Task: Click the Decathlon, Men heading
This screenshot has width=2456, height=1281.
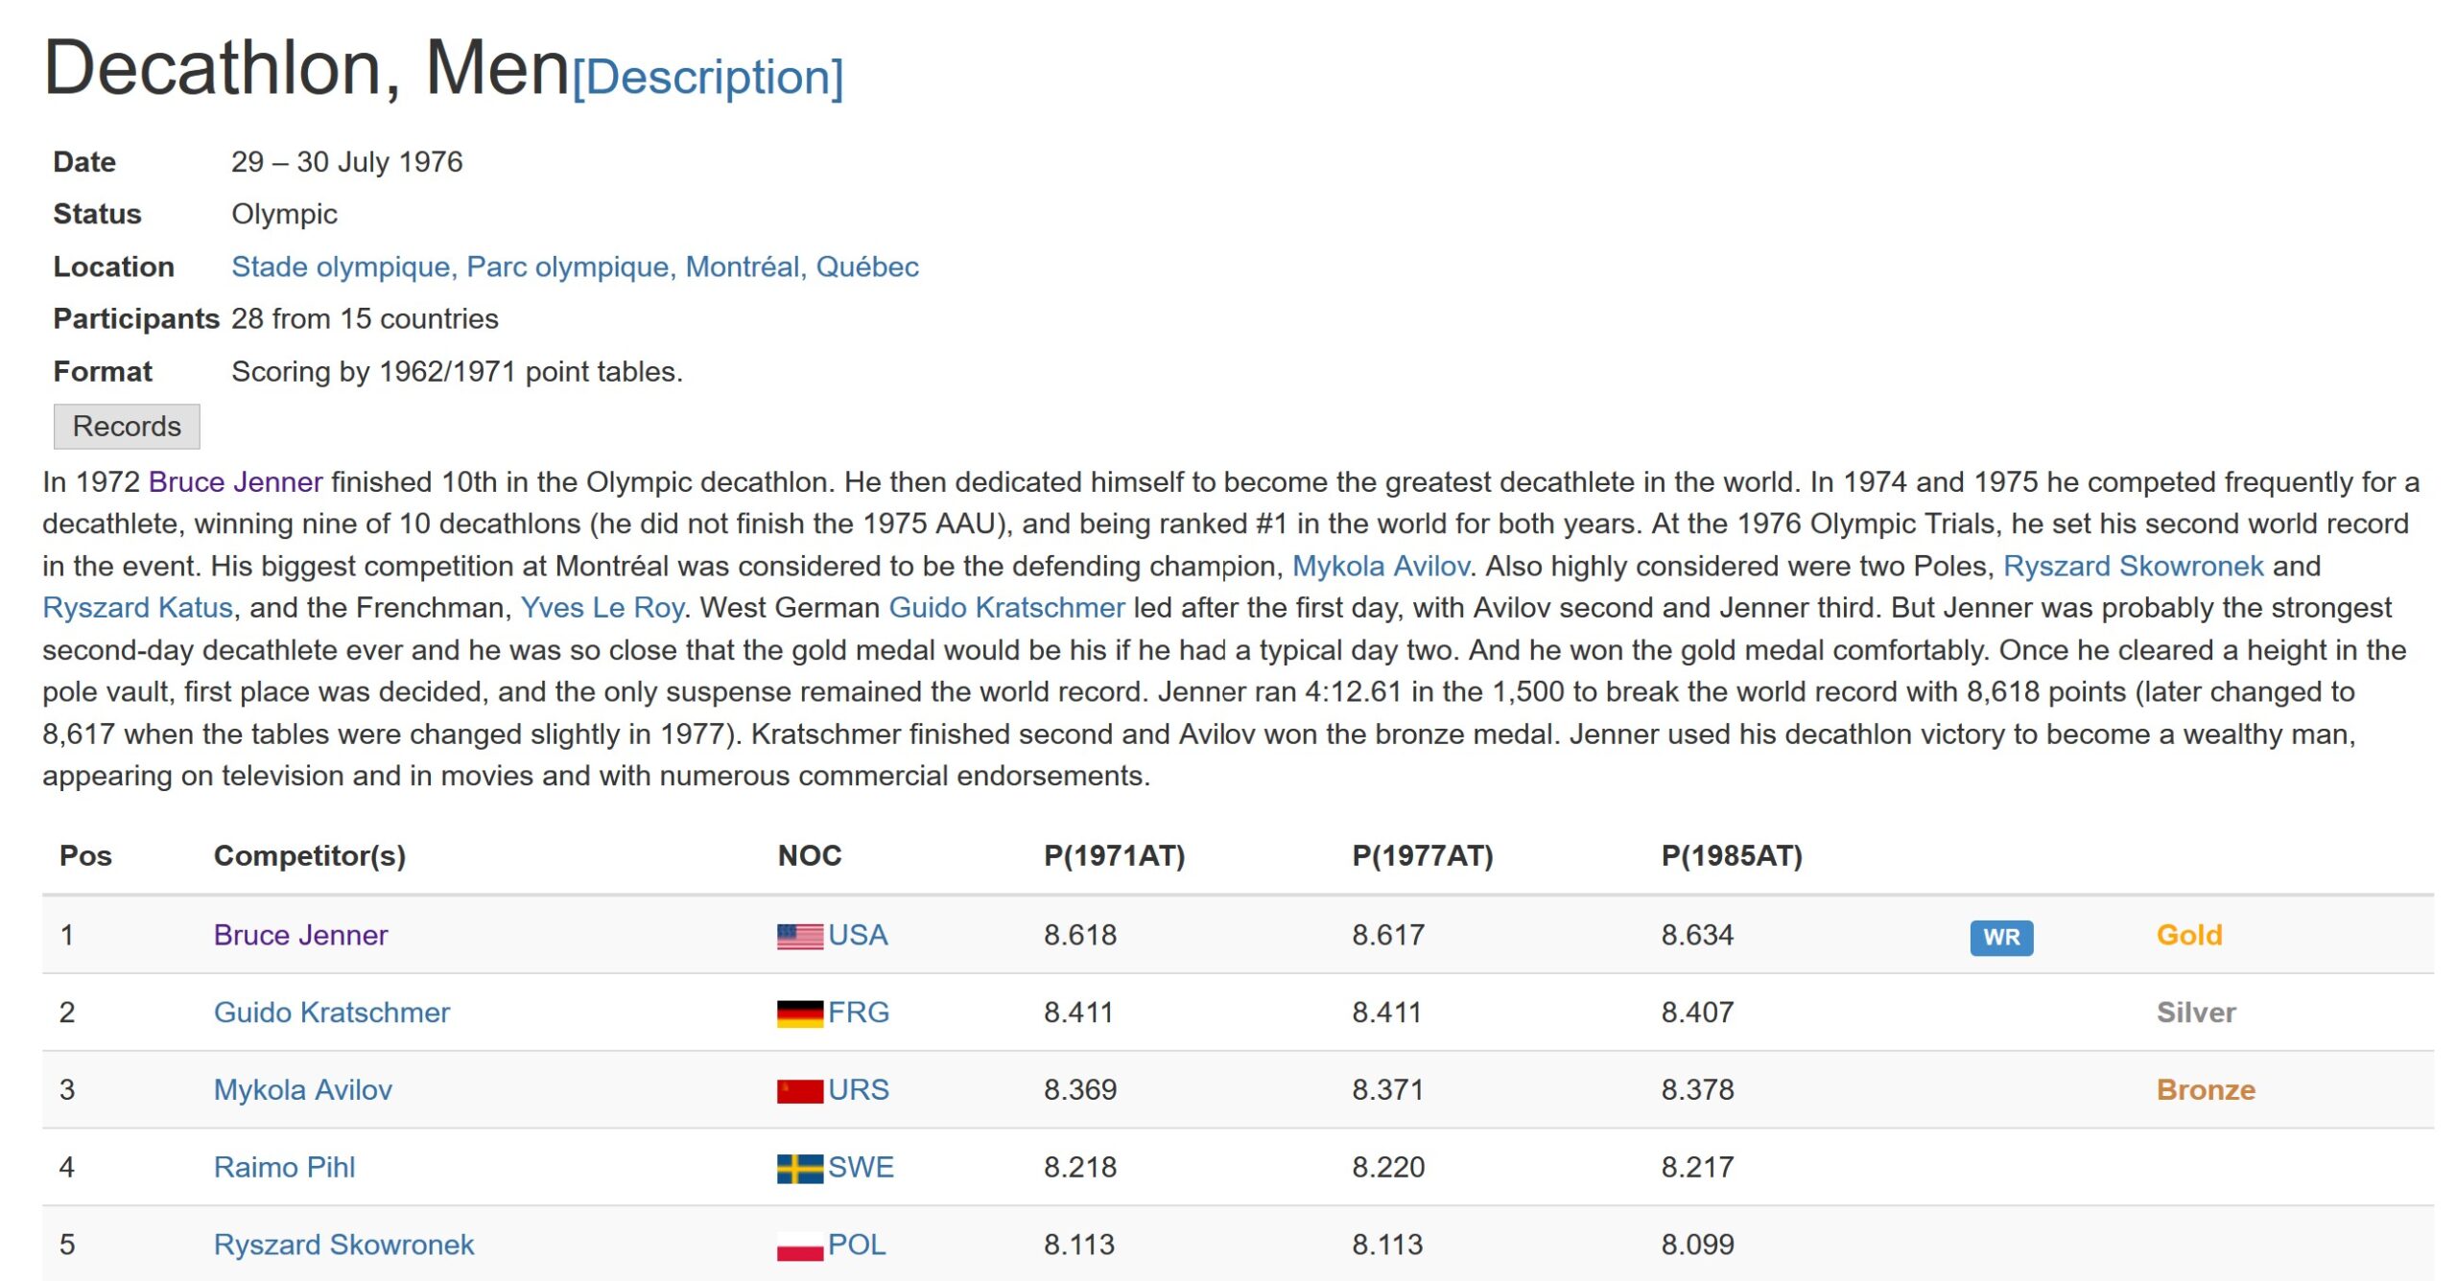Action: tap(307, 68)
